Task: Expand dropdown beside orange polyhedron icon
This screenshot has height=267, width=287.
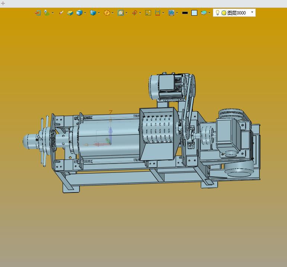Action: (x=112, y=13)
